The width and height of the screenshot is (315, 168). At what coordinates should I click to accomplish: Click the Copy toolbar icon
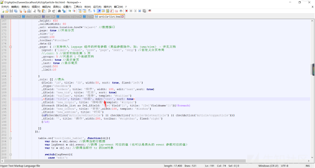tap(39, 11)
